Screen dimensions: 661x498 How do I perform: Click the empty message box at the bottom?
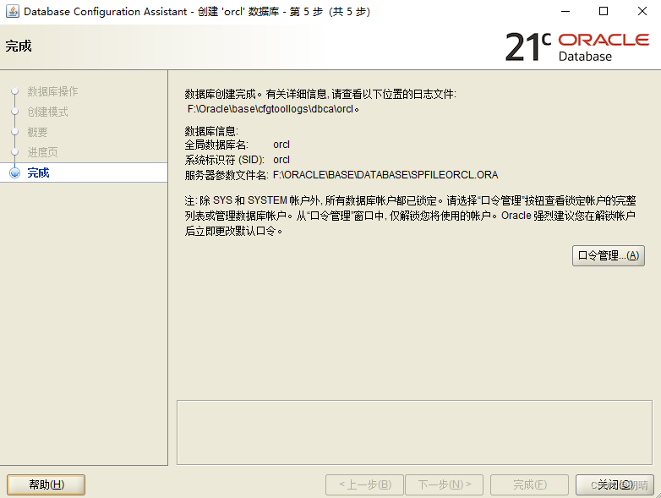click(x=414, y=432)
